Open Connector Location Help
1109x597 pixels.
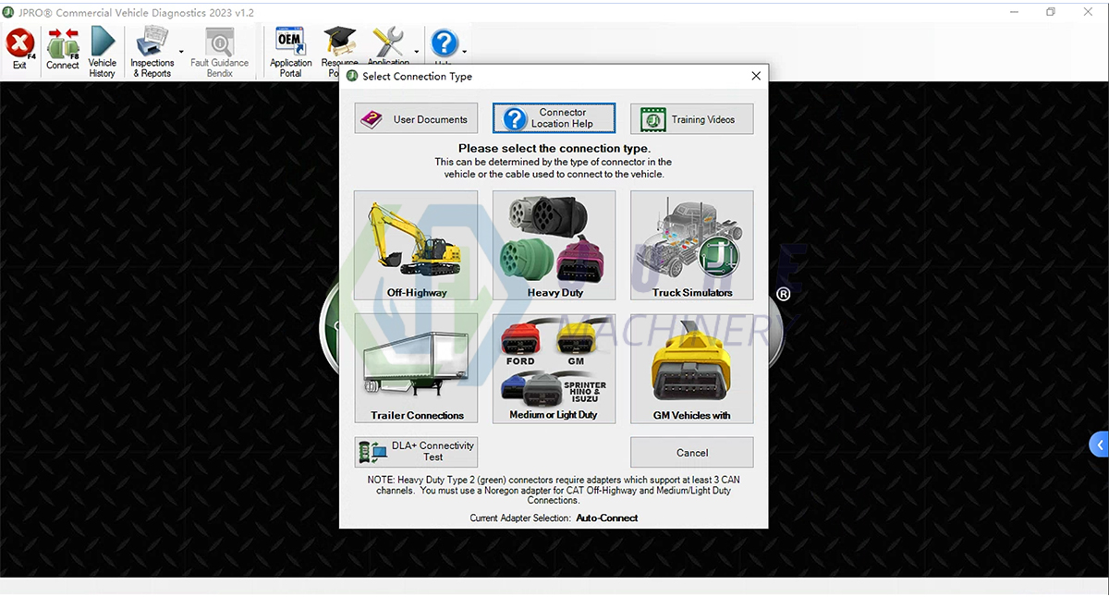[x=554, y=118]
